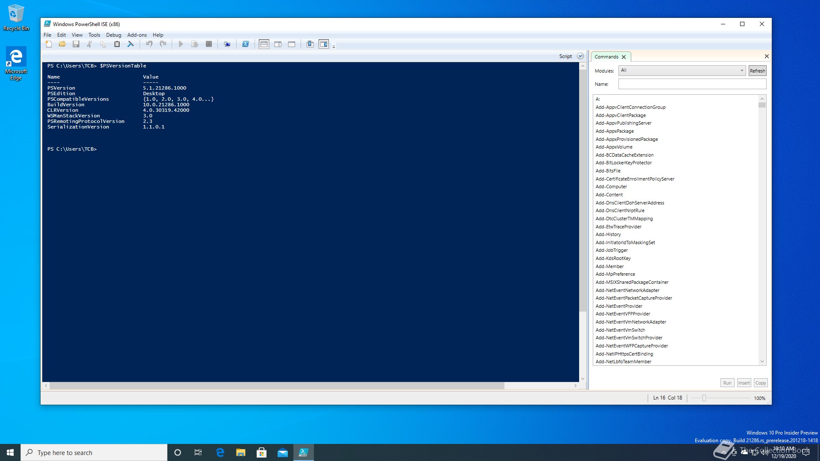This screenshot has height=461, width=820.
Task: Open Microsoft Store from the taskbar
Action: click(x=261, y=452)
